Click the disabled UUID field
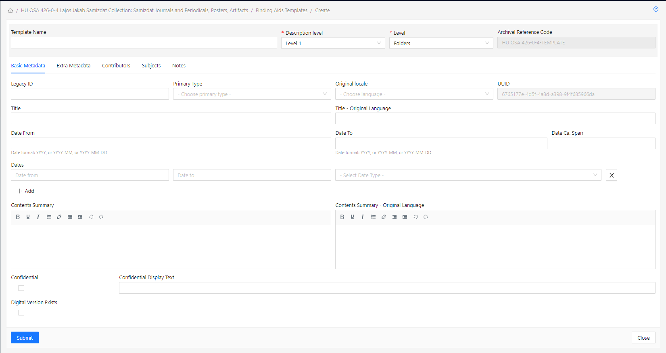 (576, 94)
